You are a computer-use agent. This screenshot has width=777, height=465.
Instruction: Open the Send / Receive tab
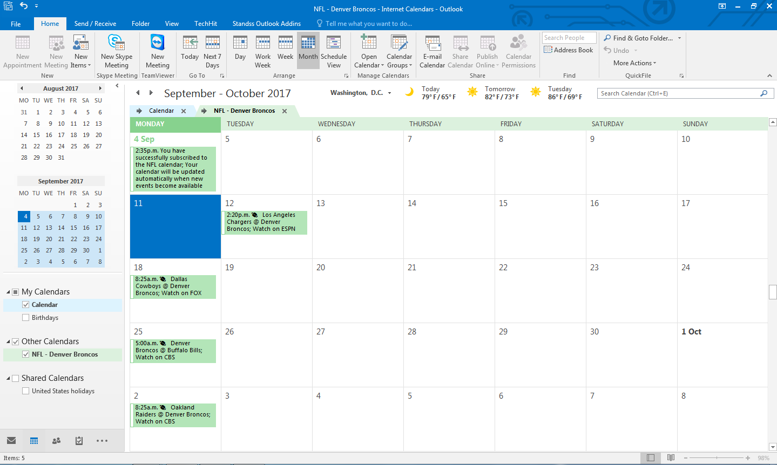coord(95,24)
